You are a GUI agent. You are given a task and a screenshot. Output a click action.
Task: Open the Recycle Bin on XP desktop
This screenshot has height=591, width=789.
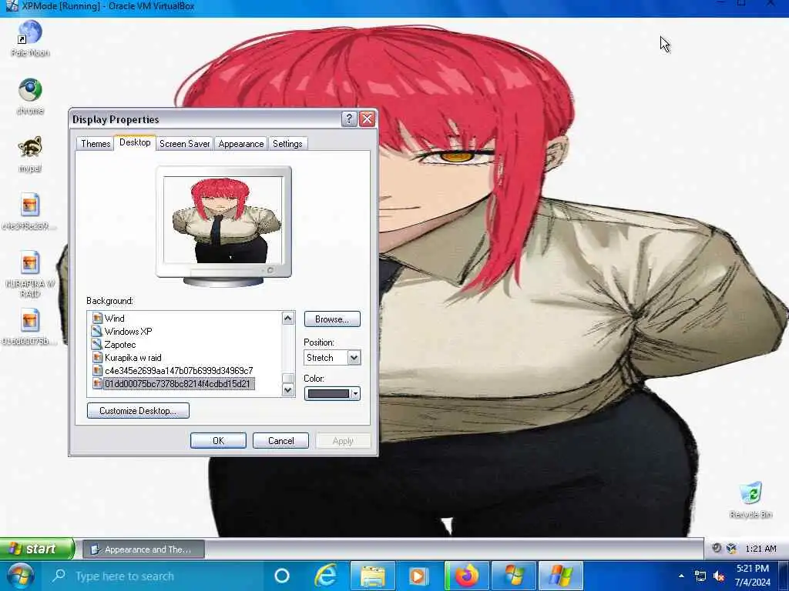pos(750,499)
